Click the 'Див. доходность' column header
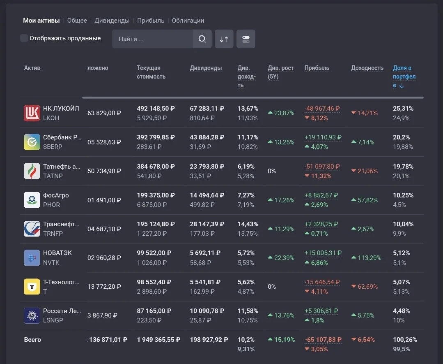 click(246, 77)
